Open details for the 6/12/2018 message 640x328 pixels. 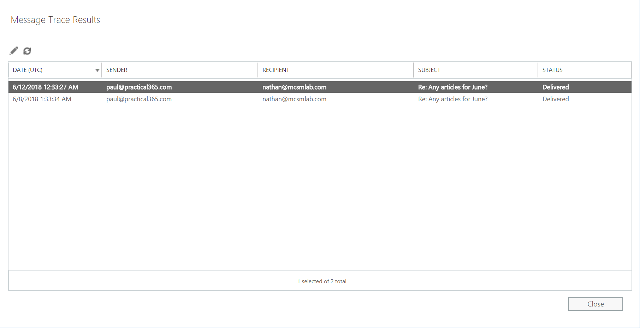tap(45, 87)
